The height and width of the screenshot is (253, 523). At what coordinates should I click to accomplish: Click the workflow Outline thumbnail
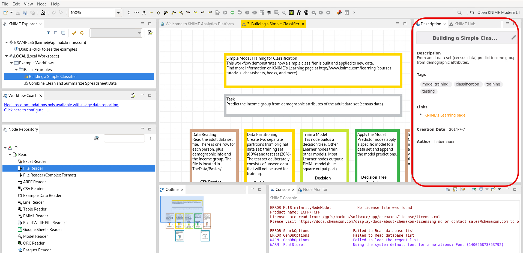pos(186,218)
